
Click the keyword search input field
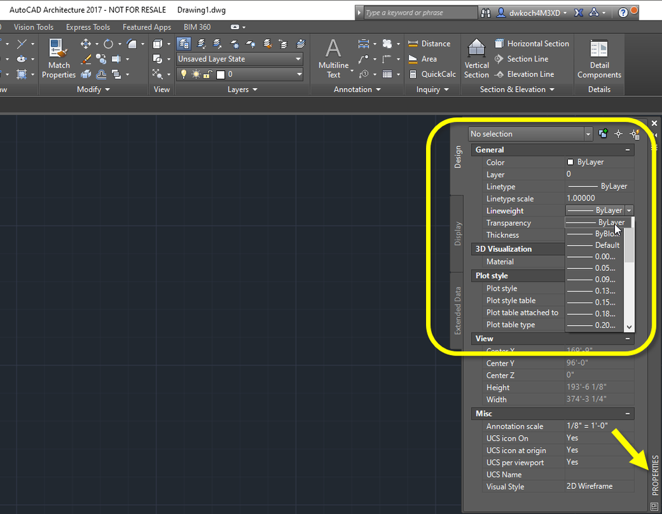[x=419, y=13]
